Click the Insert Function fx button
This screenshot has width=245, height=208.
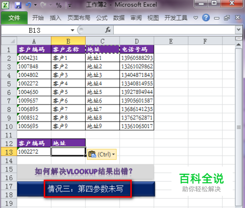pyautogui.click(x=108, y=30)
